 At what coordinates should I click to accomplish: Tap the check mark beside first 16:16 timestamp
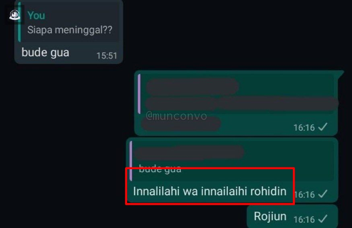323,127
